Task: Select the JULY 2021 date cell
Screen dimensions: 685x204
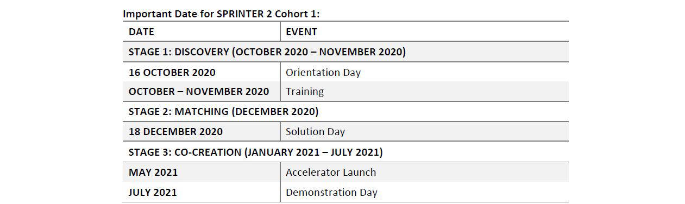Action: click(x=201, y=192)
